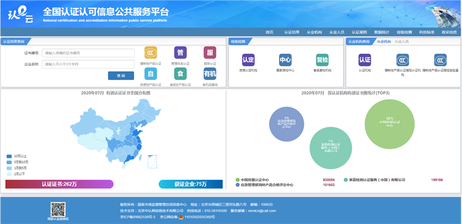The width and height of the screenshot is (462, 224).
Task: Open the 强制性产品认证 CCC icon
Action: coord(151,53)
